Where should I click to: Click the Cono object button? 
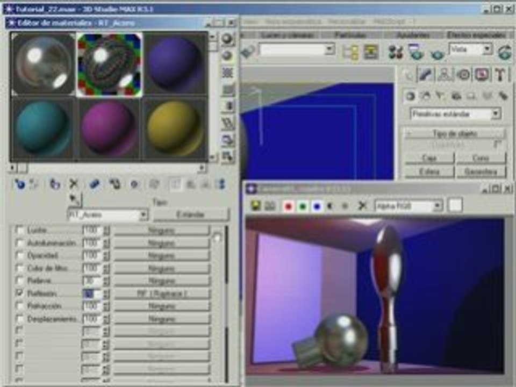click(x=481, y=158)
